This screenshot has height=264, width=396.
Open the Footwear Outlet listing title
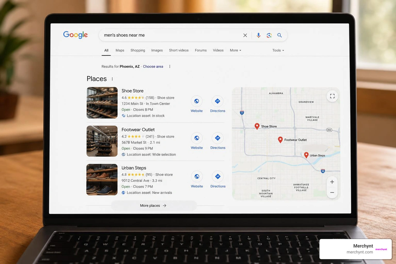[x=138, y=129]
